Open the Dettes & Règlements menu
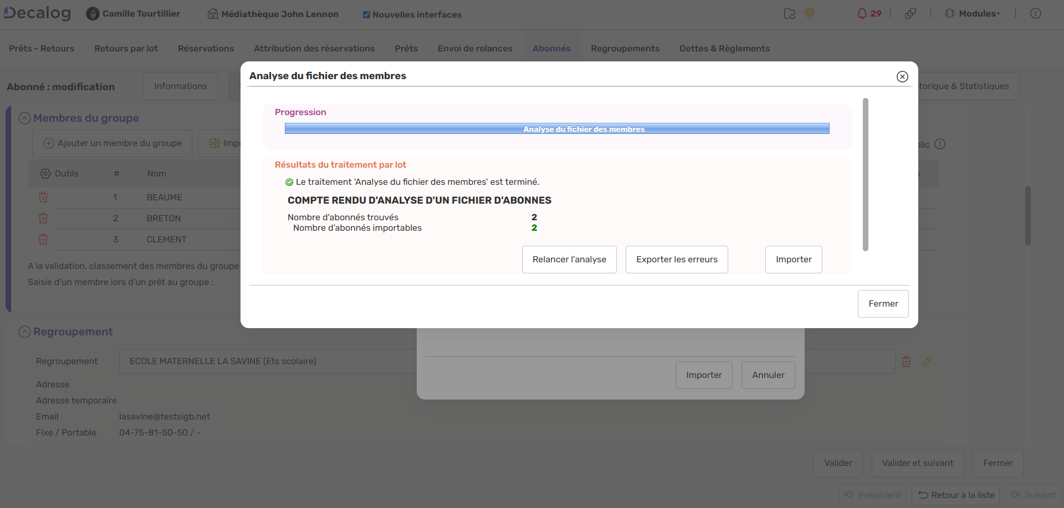 point(724,49)
